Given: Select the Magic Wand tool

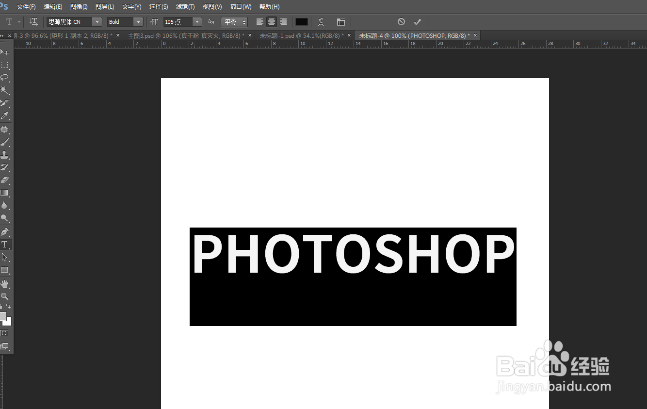Looking at the screenshot, I should (5, 90).
